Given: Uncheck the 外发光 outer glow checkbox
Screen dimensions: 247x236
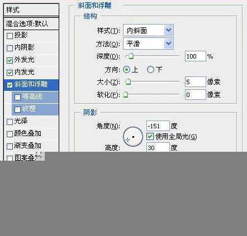Looking at the screenshot, I should point(9,60).
